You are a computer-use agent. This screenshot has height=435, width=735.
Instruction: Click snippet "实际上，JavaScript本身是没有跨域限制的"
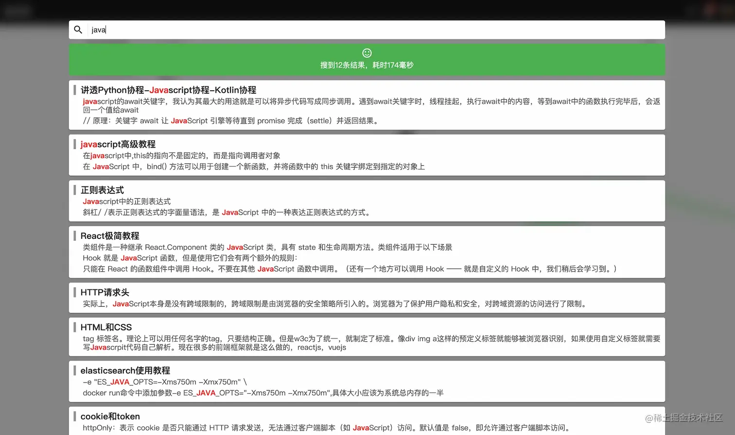coord(336,304)
